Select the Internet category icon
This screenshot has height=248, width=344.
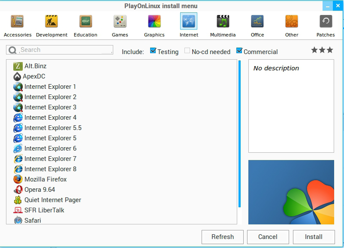tap(189, 21)
